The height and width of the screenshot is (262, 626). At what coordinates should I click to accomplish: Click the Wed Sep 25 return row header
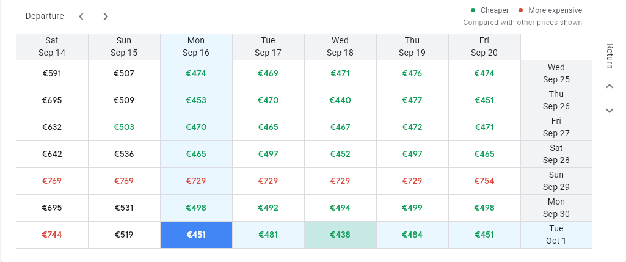point(556,73)
